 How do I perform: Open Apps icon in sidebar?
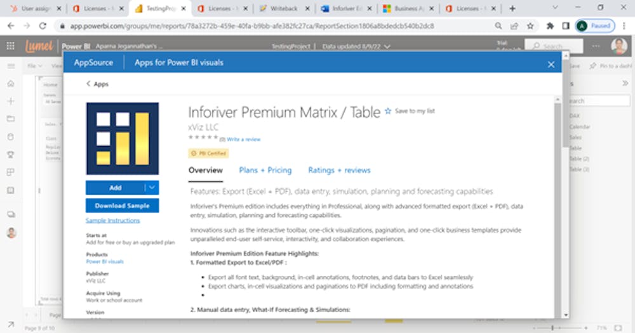(11, 173)
